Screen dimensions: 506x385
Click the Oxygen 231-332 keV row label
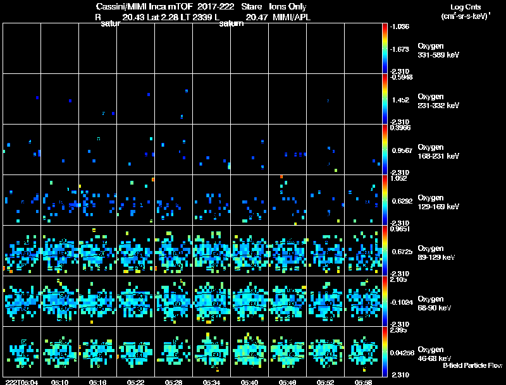point(438,101)
